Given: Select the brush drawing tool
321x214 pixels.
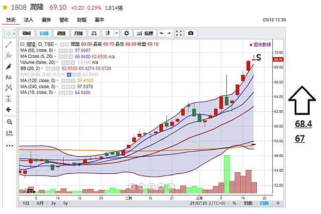Looking at the screenshot, I should 9,66.
